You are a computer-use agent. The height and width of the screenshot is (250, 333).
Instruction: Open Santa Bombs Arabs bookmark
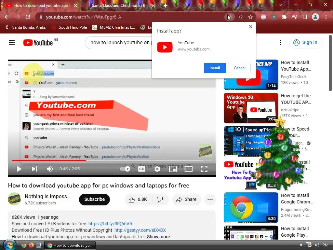[26, 27]
